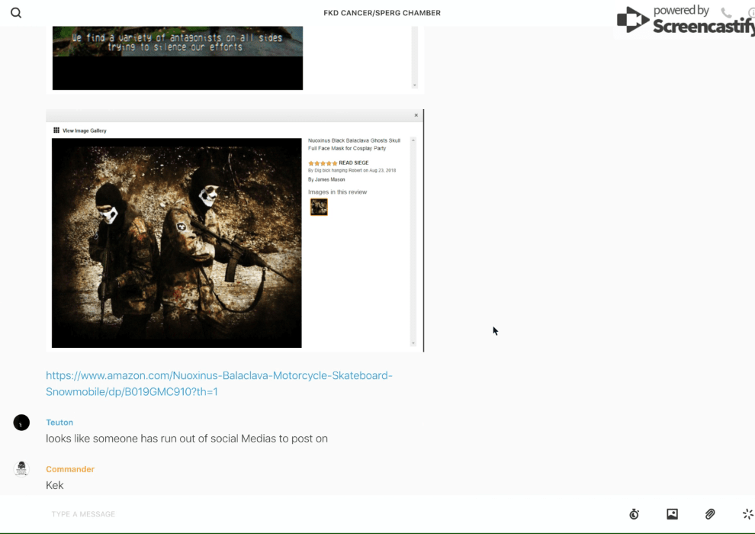The width and height of the screenshot is (755, 534).
Task: Open the search magnifier icon
Action: pyautogui.click(x=16, y=13)
